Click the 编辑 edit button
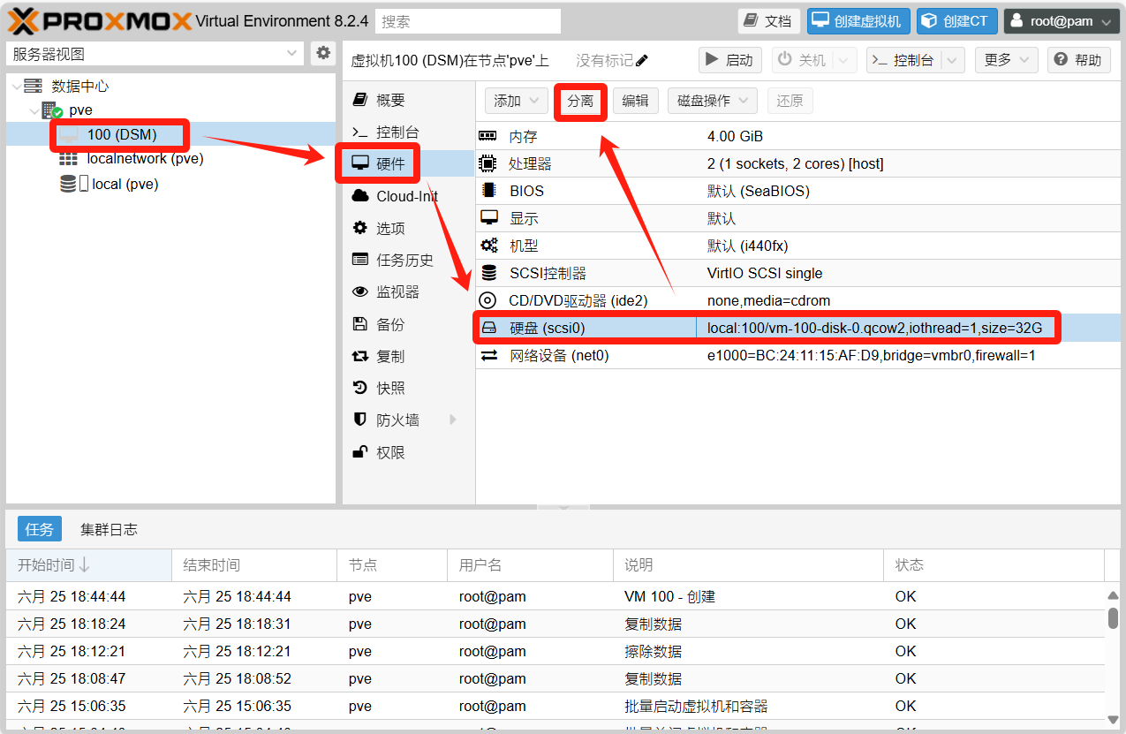Viewport: 1126px width, 734px height. 635,101
